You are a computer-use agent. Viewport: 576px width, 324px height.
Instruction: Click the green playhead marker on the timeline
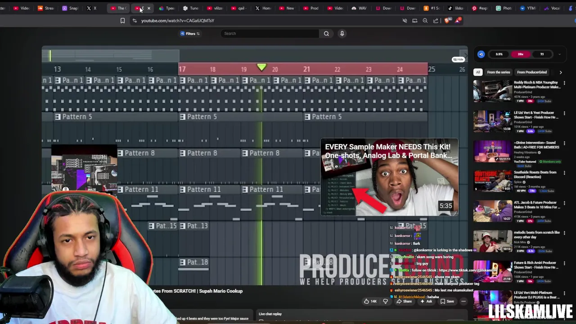(x=261, y=67)
